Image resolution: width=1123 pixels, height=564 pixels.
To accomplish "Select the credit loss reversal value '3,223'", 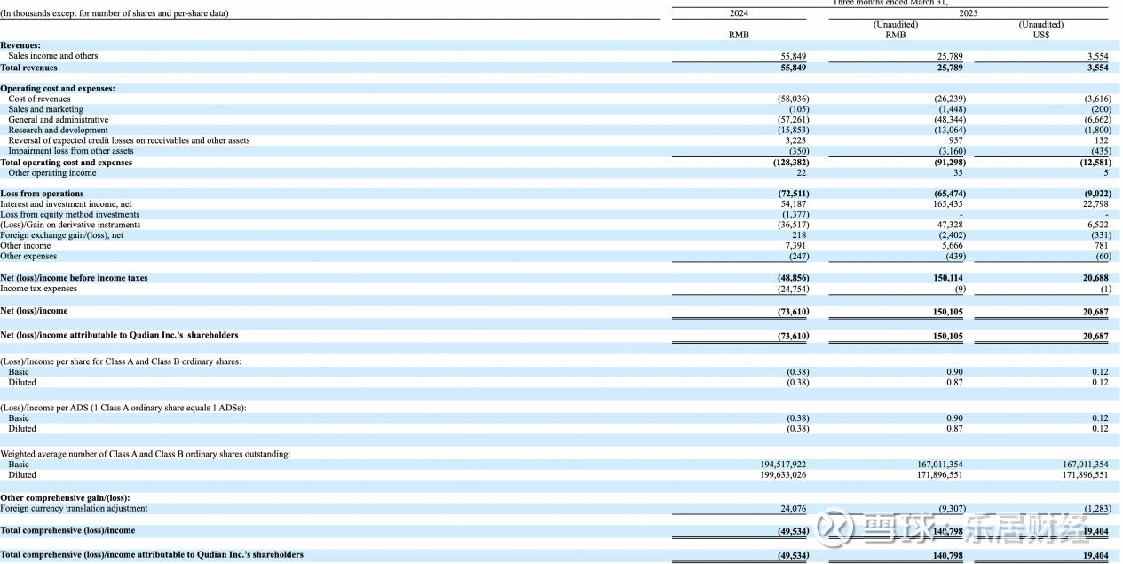I will coord(796,140).
